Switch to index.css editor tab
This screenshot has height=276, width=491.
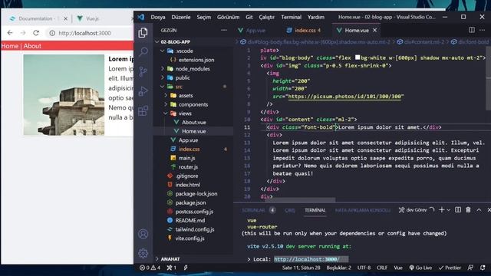[304, 31]
